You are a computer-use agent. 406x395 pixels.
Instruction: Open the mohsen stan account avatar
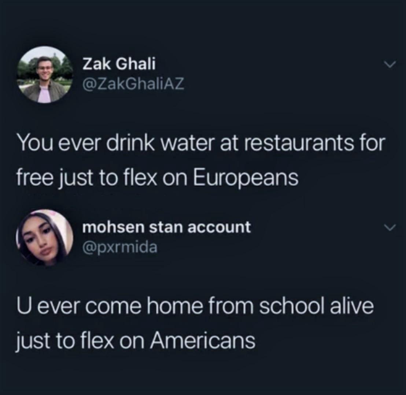point(45,238)
